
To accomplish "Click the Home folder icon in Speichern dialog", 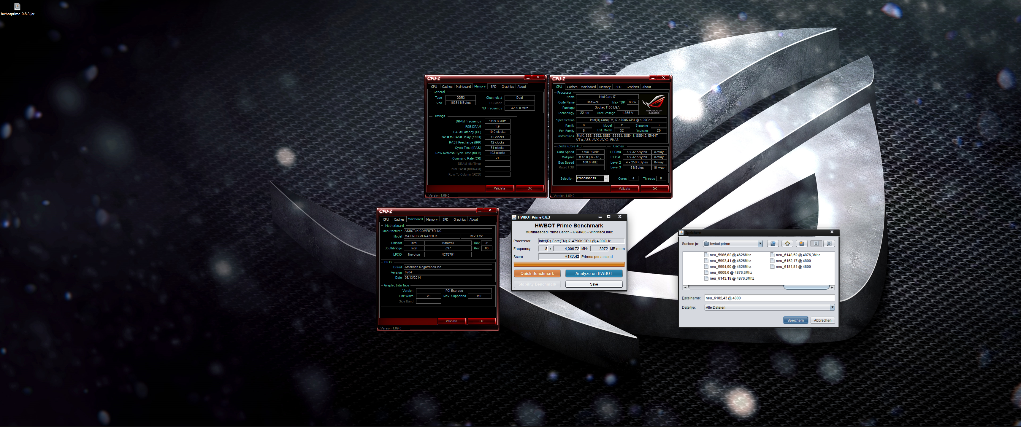I will pos(787,244).
